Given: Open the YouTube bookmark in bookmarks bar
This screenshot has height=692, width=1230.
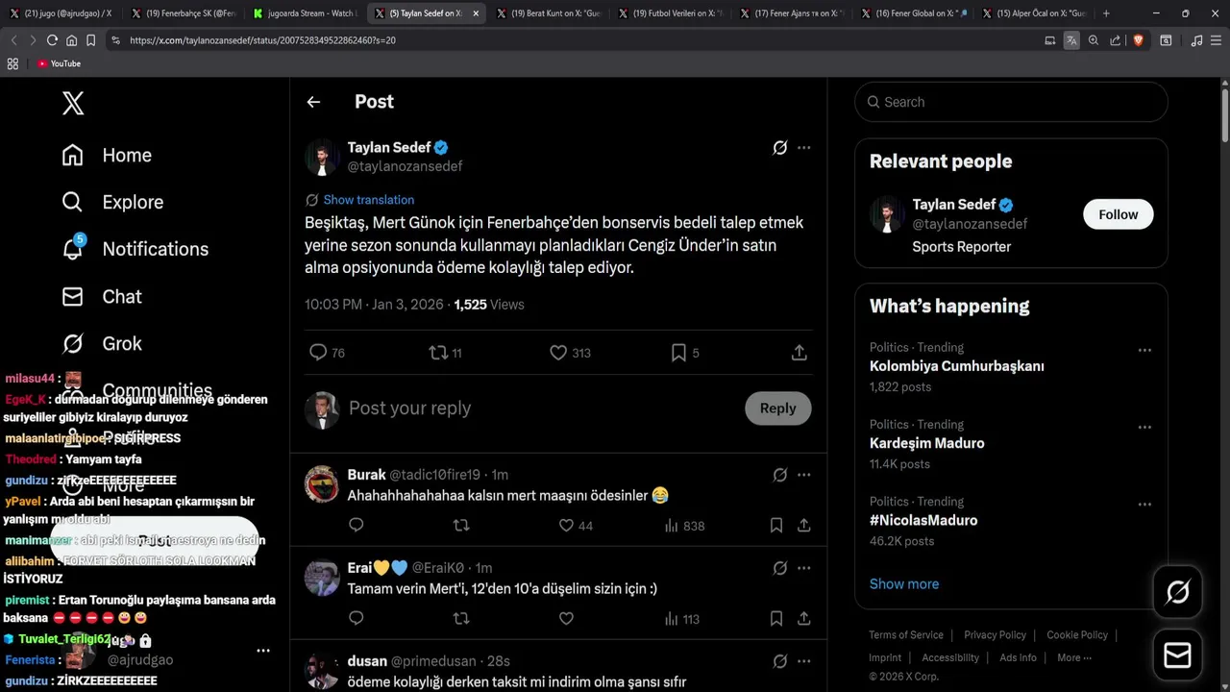Looking at the screenshot, I should [x=59, y=63].
